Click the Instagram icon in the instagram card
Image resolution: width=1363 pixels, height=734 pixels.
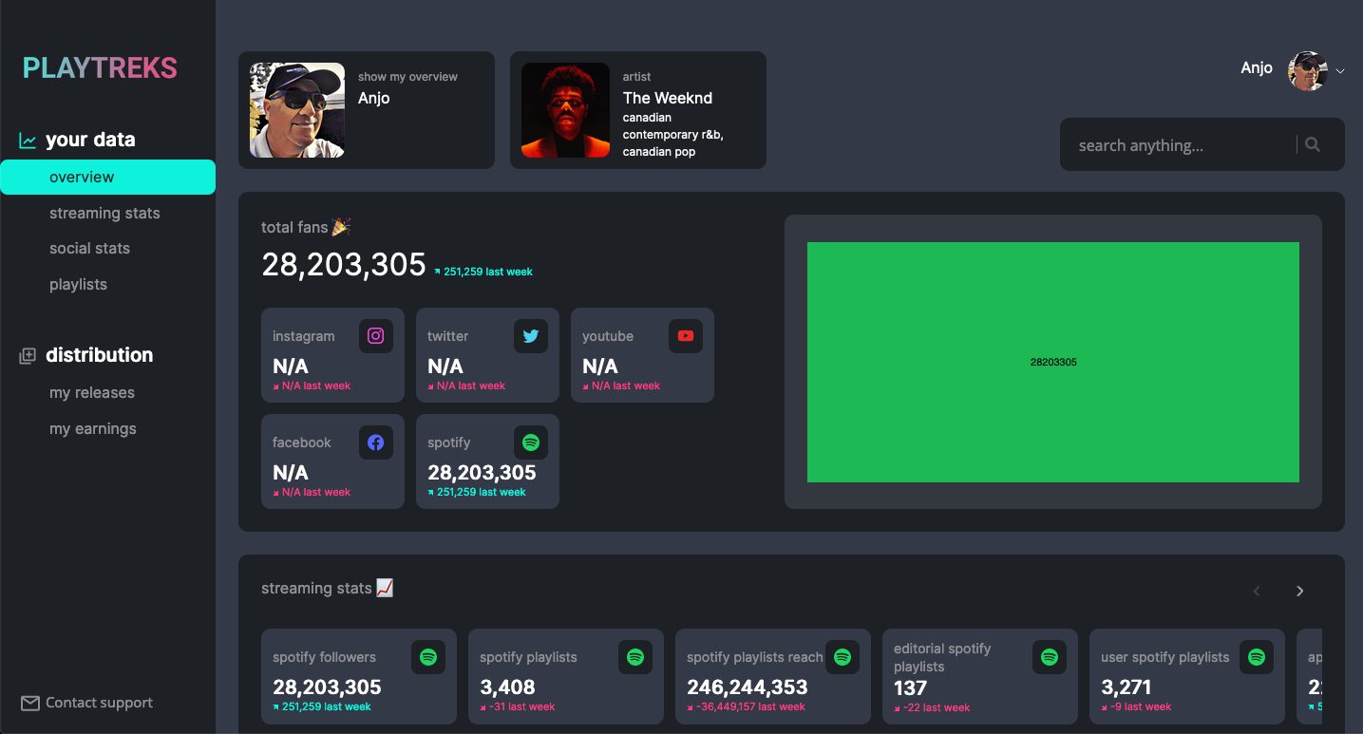pos(376,336)
